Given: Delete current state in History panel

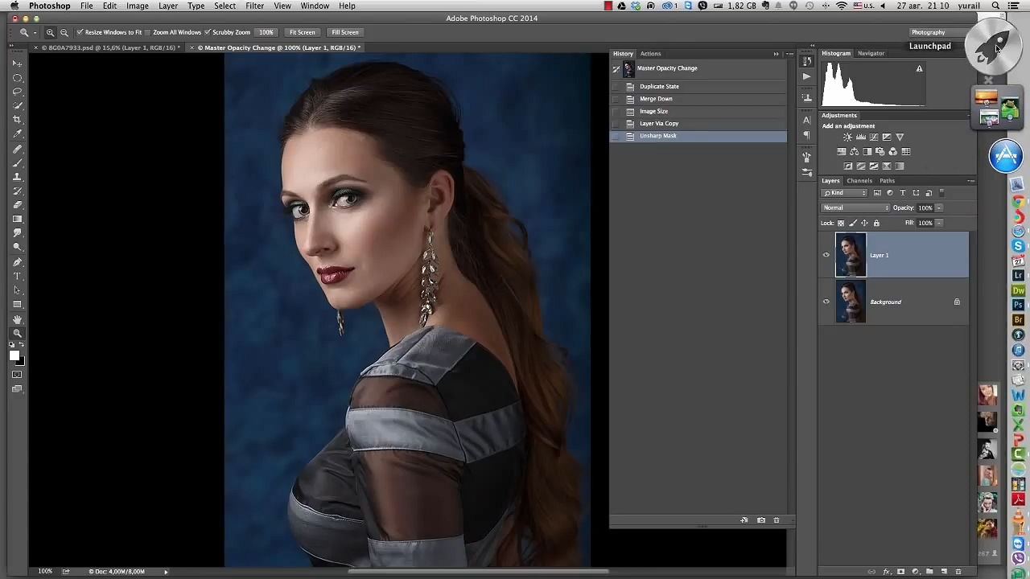Looking at the screenshot, I should pyautogui.click(x=776, y=520).
